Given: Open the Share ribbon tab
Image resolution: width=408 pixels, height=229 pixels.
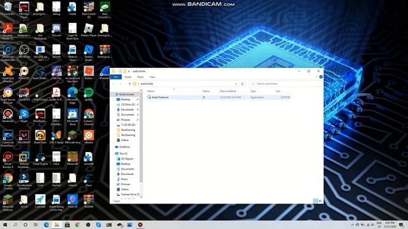Looking at the screenshot, I should click(140, 77).
